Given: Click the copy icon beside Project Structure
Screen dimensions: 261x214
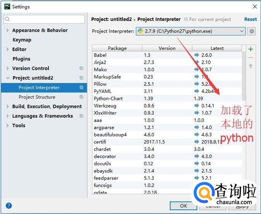Looking at the screenshot, I should [81, 97].
